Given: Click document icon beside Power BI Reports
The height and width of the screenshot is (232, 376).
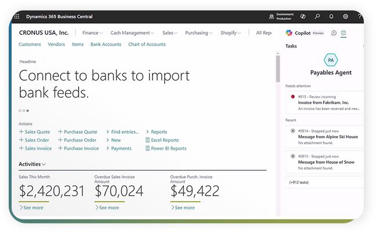Looking at the screenshot, I should 147,148.
